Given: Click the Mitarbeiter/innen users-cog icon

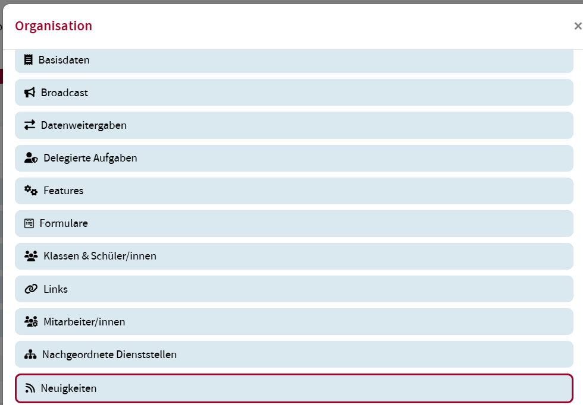Looking at the screenshot, I should coord(31,322).
